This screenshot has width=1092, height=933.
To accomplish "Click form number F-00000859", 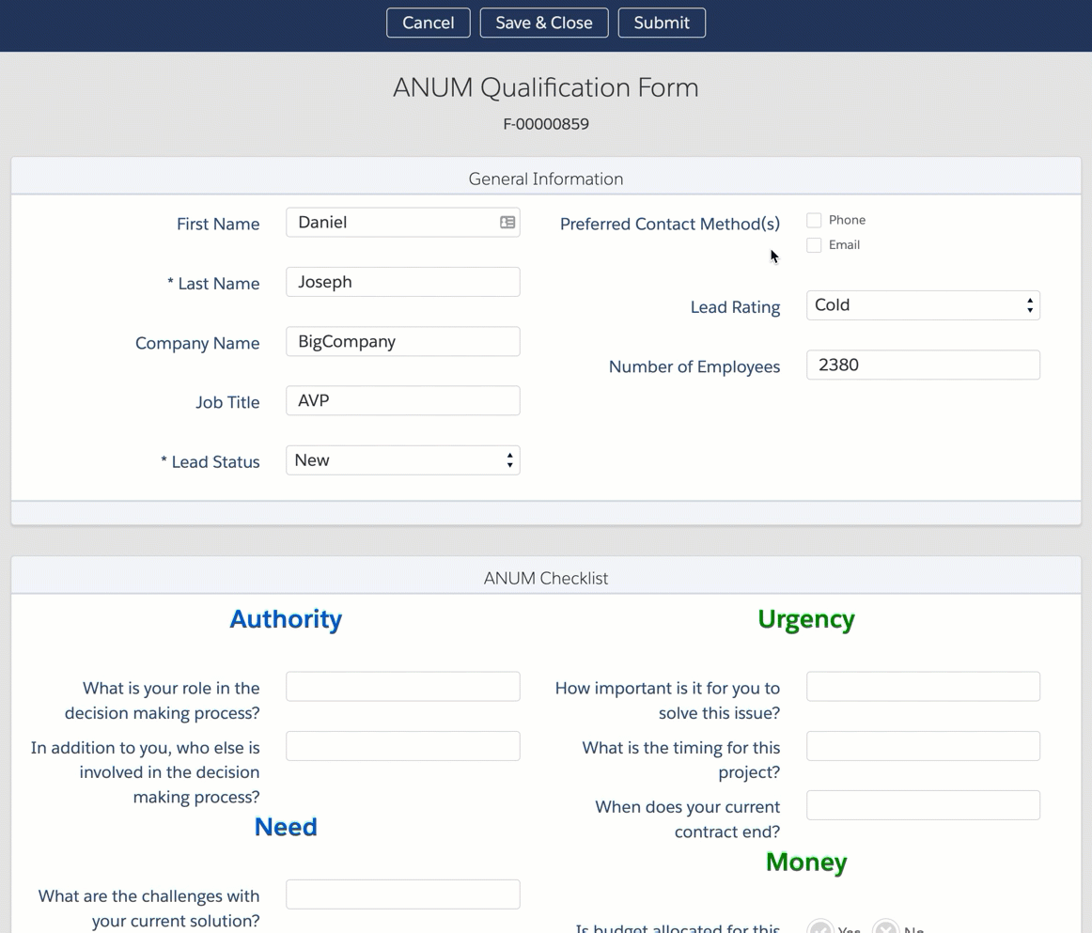I will (x=546, y=124).
